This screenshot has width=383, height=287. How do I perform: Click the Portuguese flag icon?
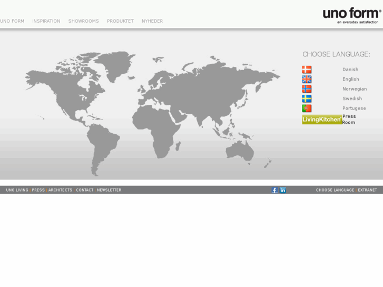pos(307,108)
